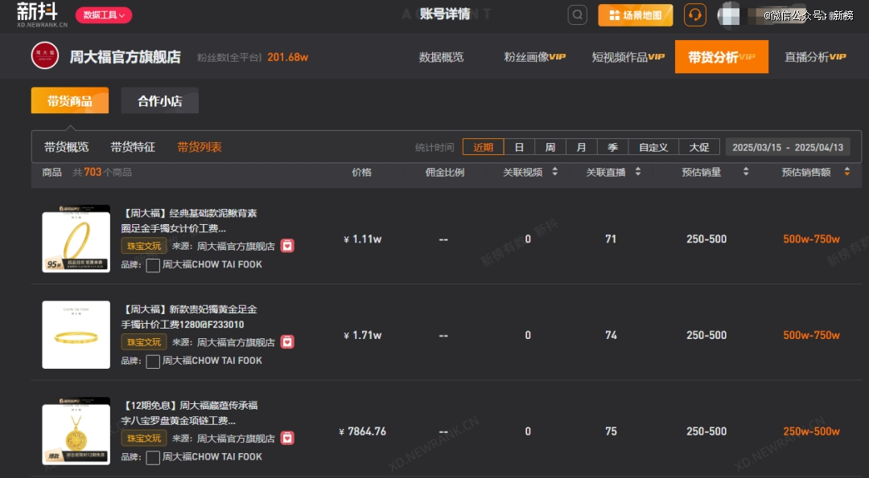Switch to 短视频作品 VIP tab

pos(628,57)
